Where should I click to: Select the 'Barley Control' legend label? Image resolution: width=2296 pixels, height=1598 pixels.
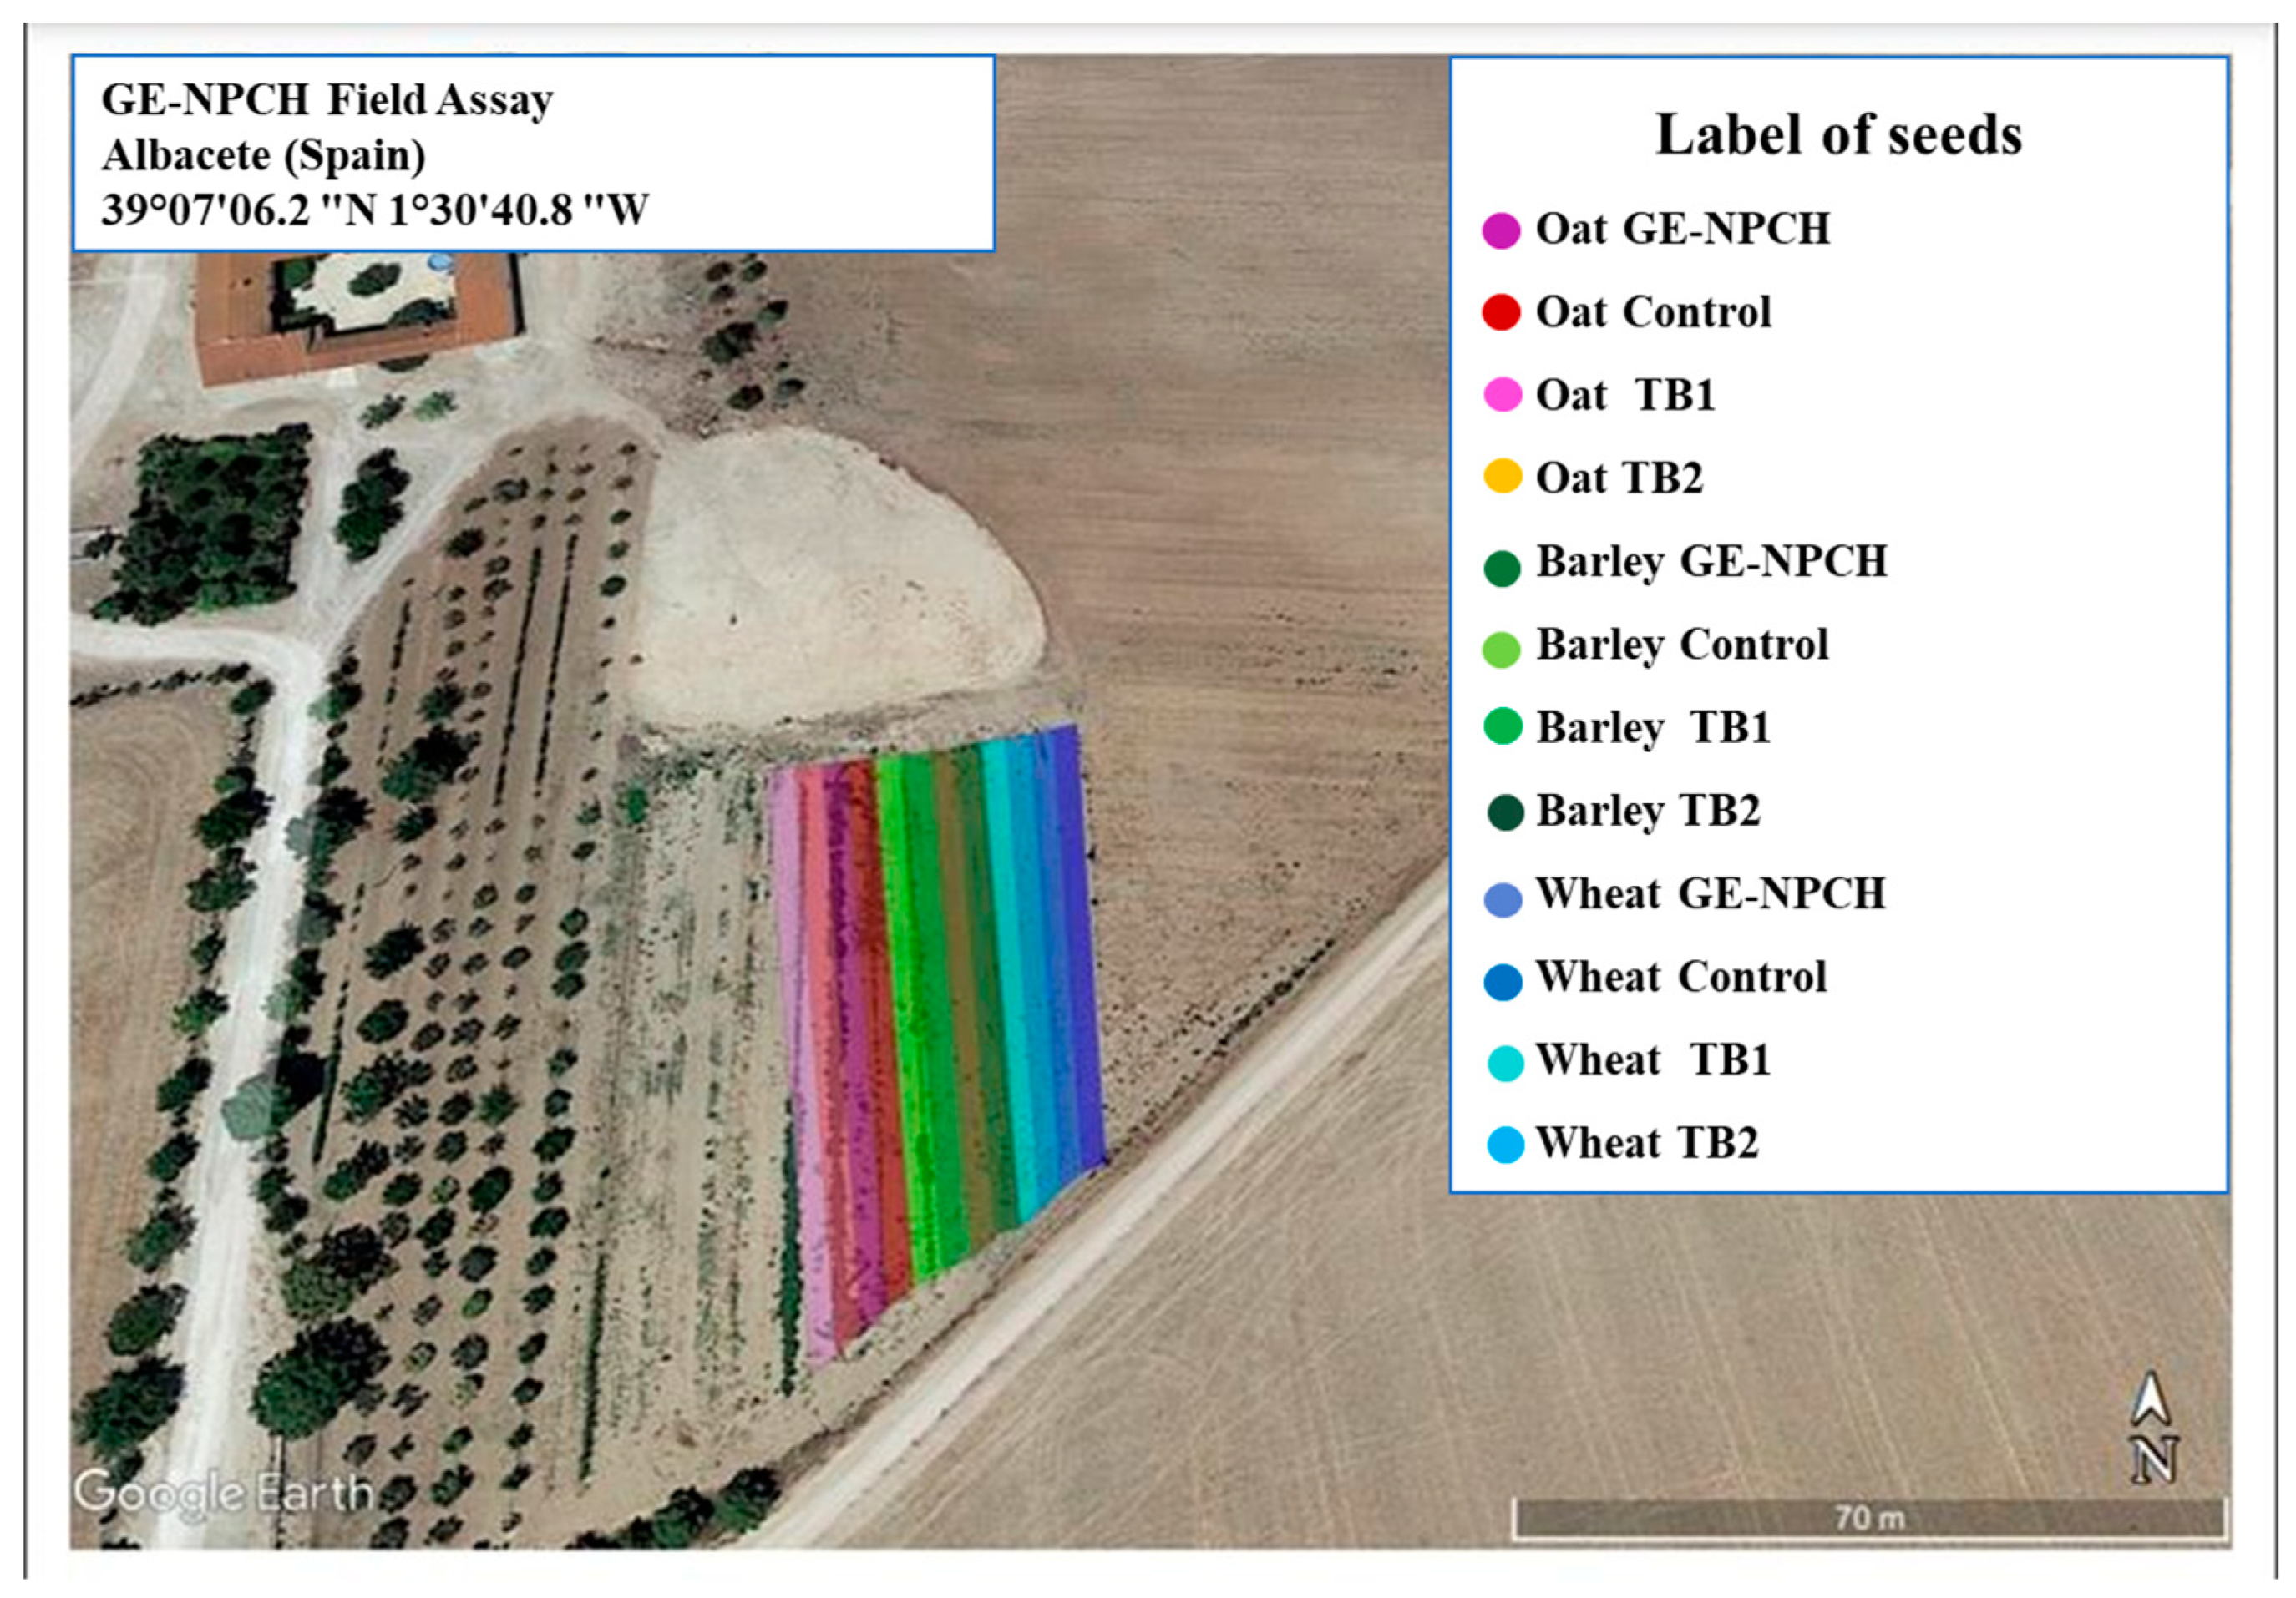(1682, 645)
